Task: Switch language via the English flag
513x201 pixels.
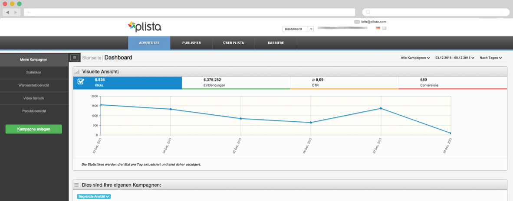Action: 384,28
